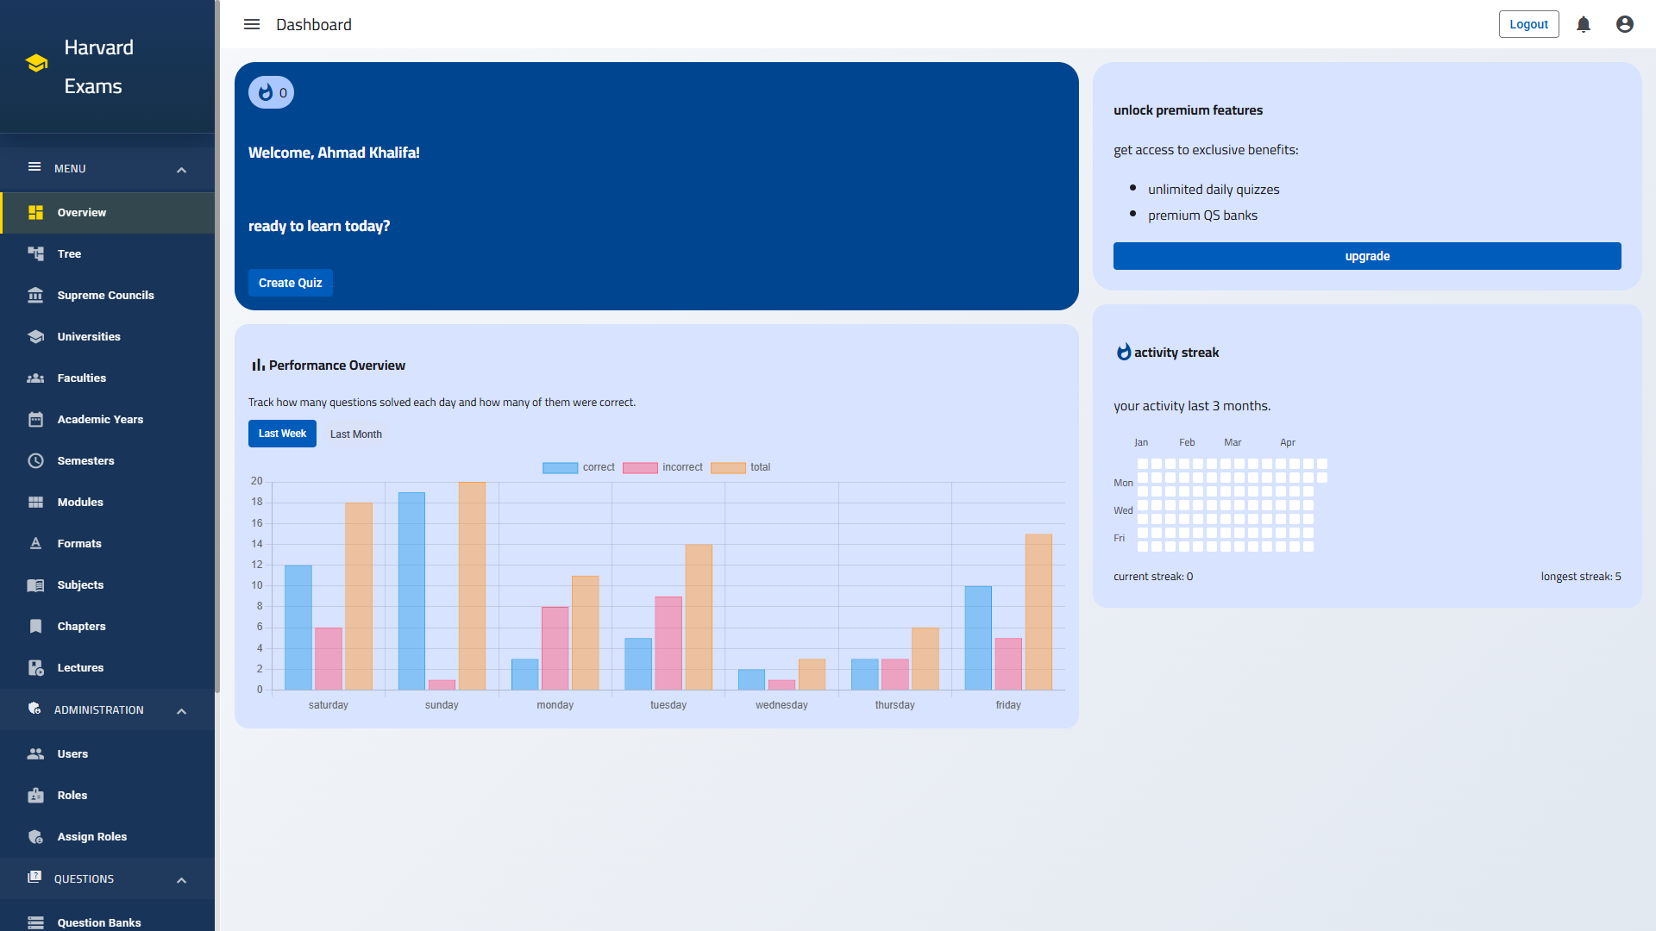The height and width of the screenshot is (931, 1656).
Task: Select the Last Week tab
Action: 282,434
